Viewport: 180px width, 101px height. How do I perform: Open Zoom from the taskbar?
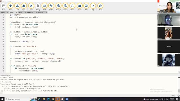(x=67, y=99)
